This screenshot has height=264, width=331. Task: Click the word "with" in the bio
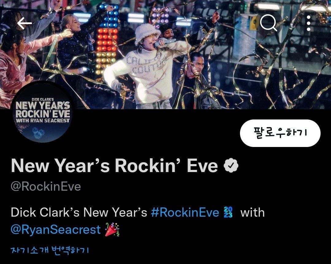tap(253, 212)
